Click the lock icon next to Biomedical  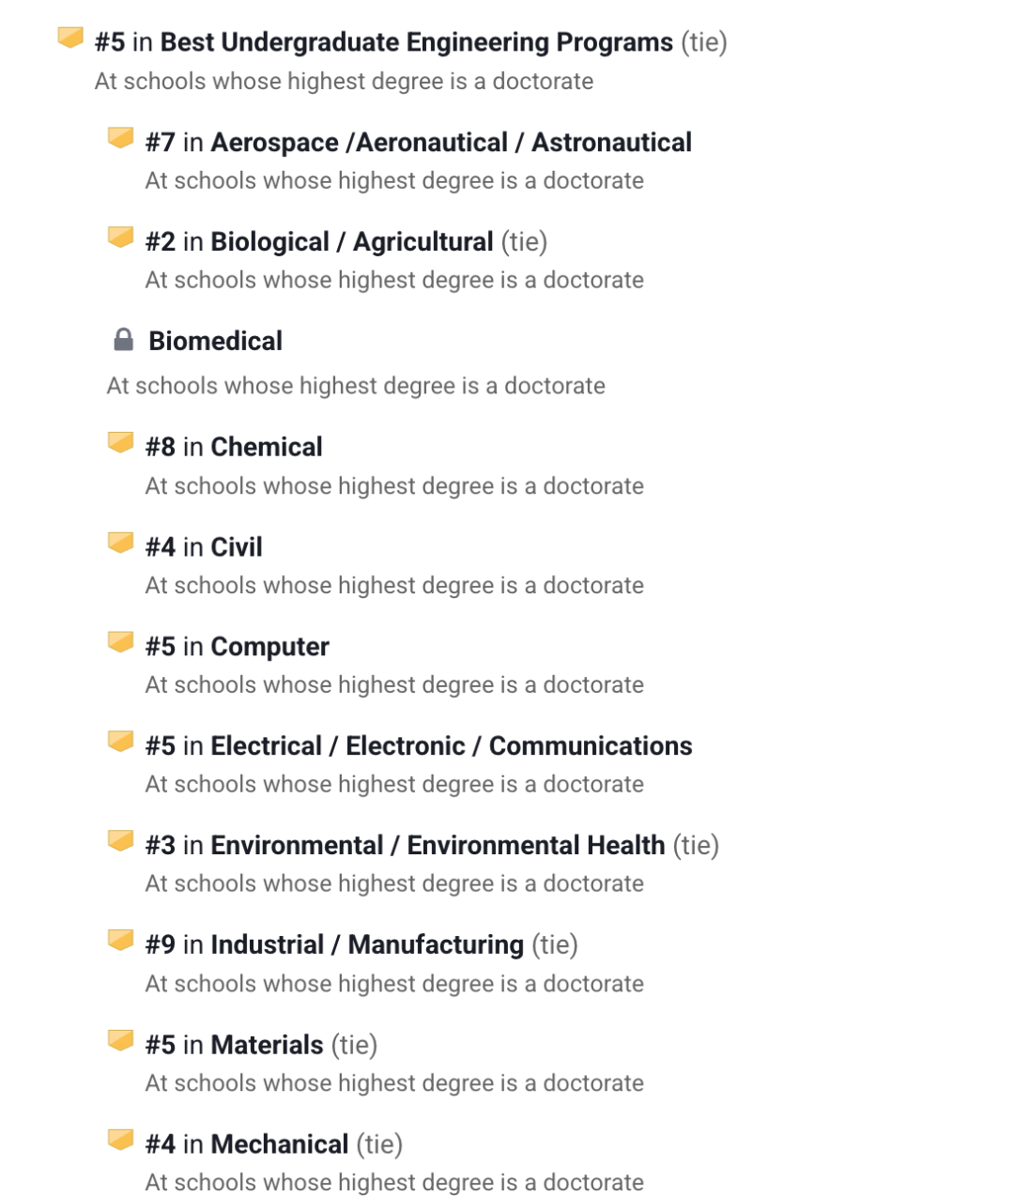point(123,340)
